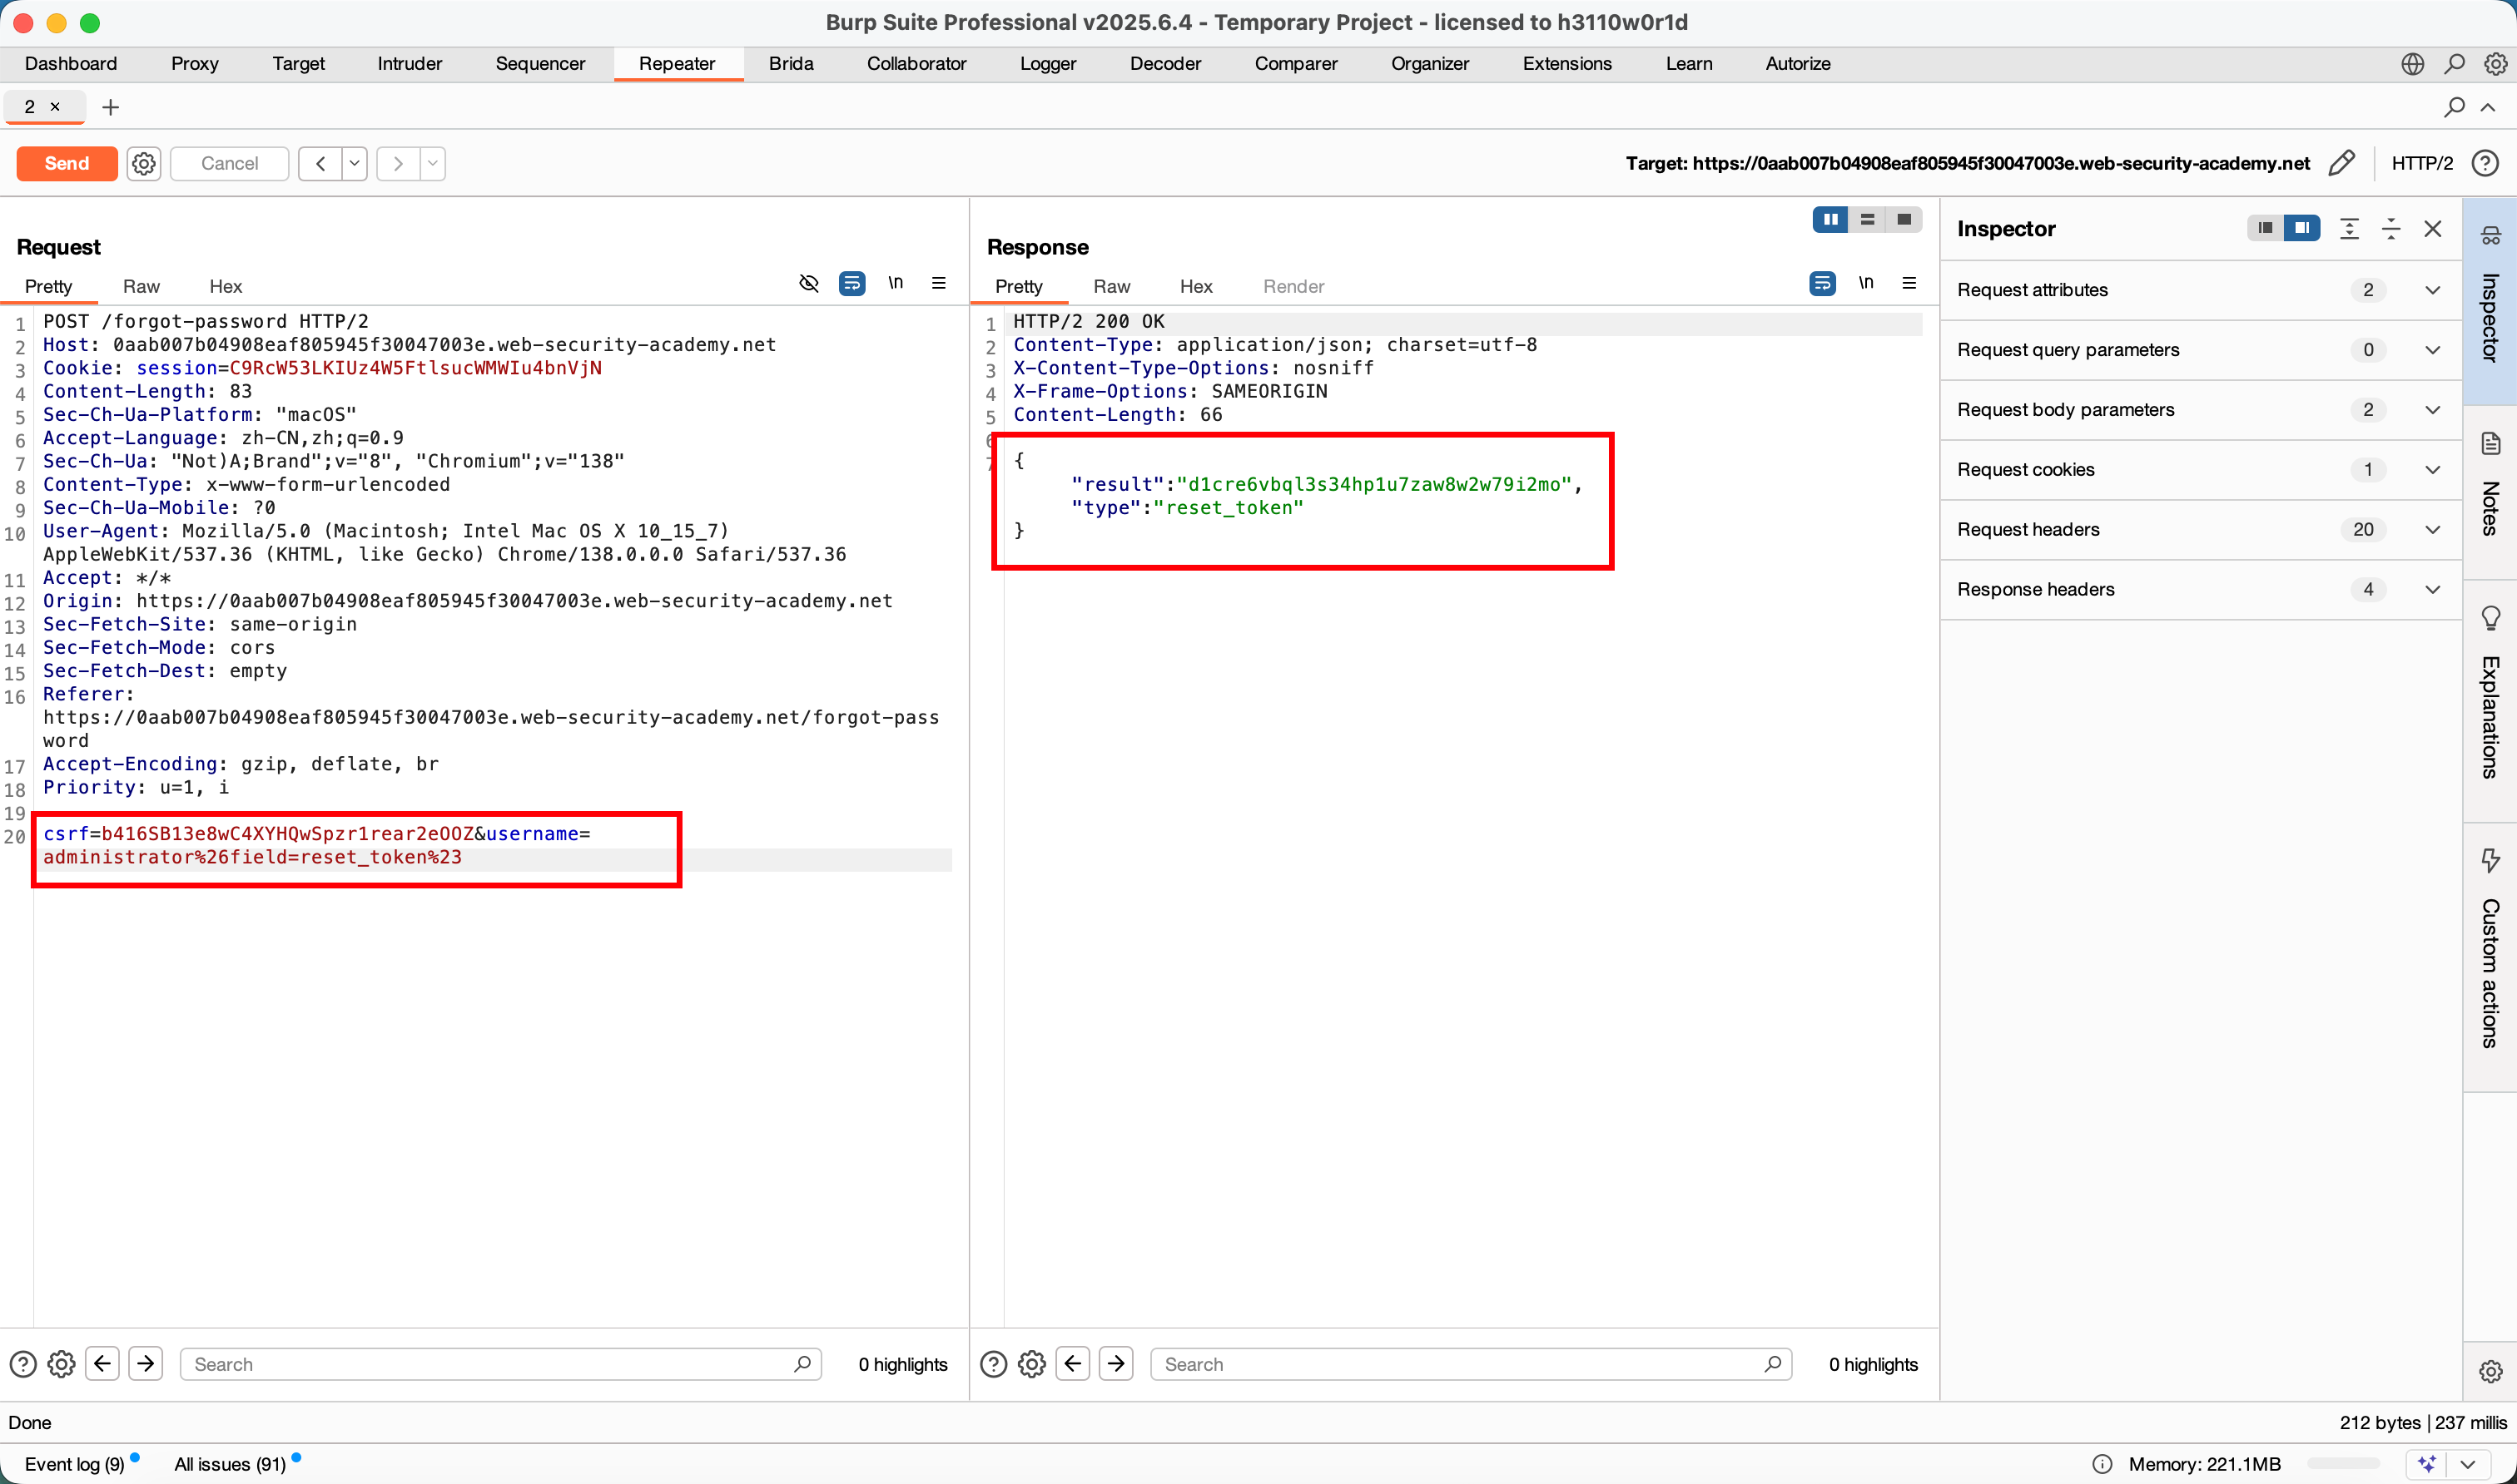This screenshot has height=1484, width=2517.
Task: Expand all Inspector sections
Action: 2349,229
